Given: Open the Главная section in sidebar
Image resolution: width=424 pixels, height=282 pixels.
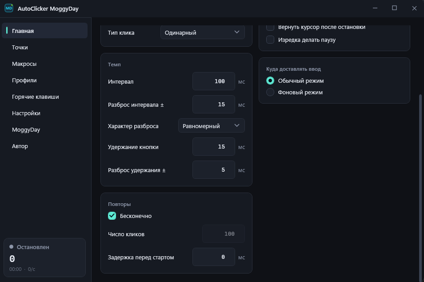Looking at the screenshot, I should coord(44,31).
